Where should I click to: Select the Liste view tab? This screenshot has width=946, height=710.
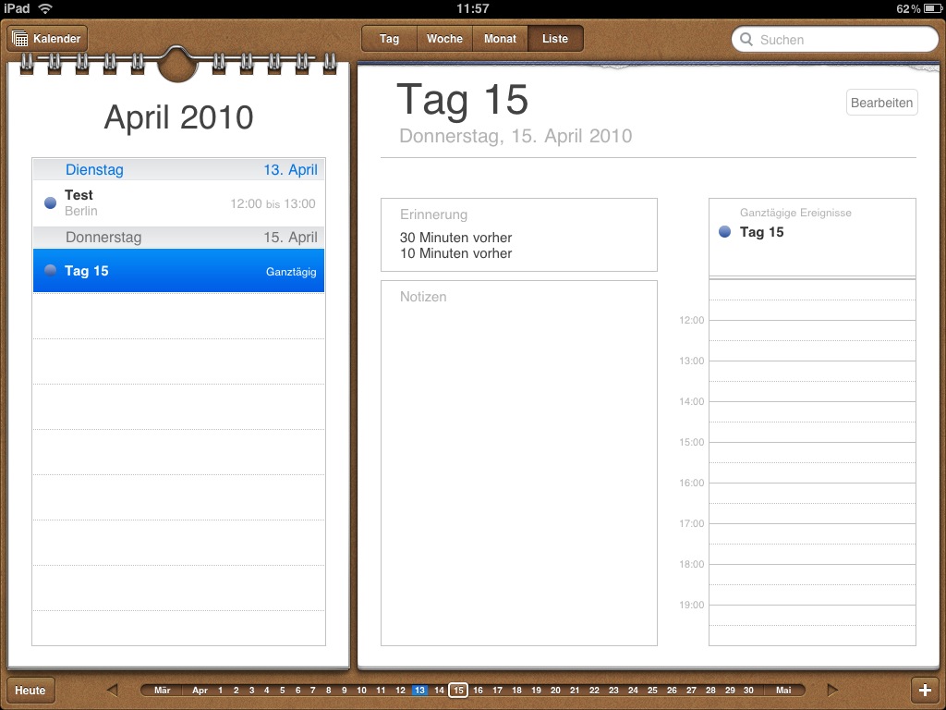[555, 39]
